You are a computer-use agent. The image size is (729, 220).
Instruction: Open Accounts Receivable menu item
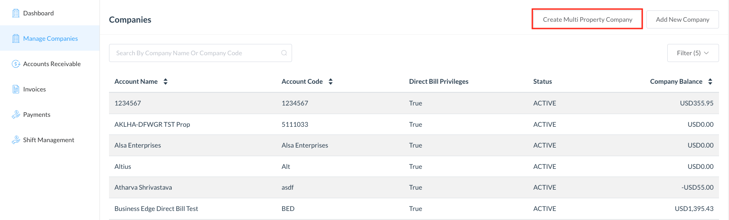[x=52, y=64]
